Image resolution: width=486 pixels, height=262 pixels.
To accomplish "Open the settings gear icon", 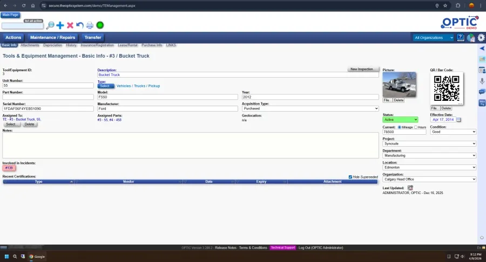I will tap(481, 38).
